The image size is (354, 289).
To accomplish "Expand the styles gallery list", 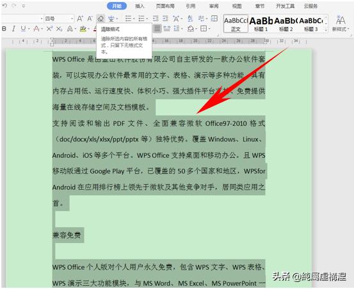I will coord(326,30).
